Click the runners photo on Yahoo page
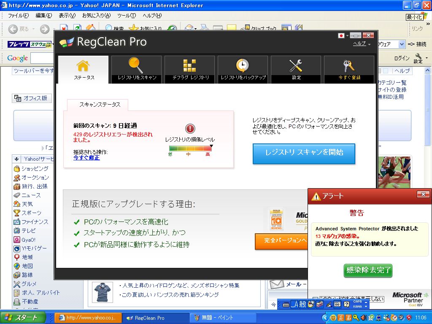 394,172
